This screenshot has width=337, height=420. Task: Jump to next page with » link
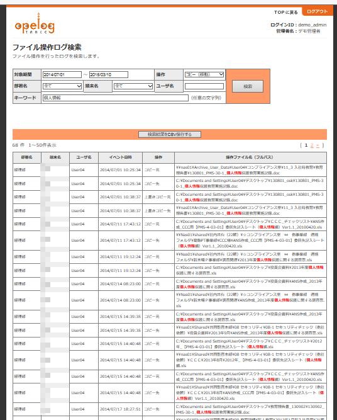coord(318,145)
